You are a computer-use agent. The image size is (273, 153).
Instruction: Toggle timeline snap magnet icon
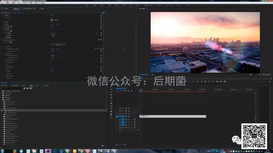click(121, 91)
